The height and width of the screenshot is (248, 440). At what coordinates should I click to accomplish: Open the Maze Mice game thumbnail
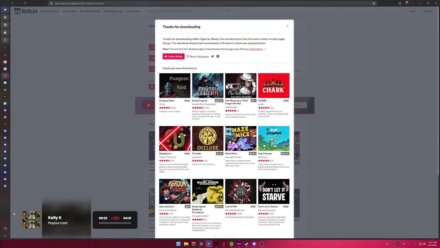pyautogui.click(x=241, y=138)
